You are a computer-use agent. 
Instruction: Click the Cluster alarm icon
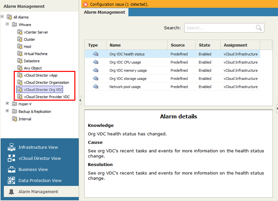20,39
